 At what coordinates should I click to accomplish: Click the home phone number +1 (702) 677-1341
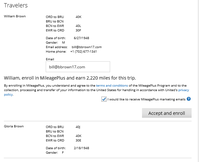click(84, 51)
